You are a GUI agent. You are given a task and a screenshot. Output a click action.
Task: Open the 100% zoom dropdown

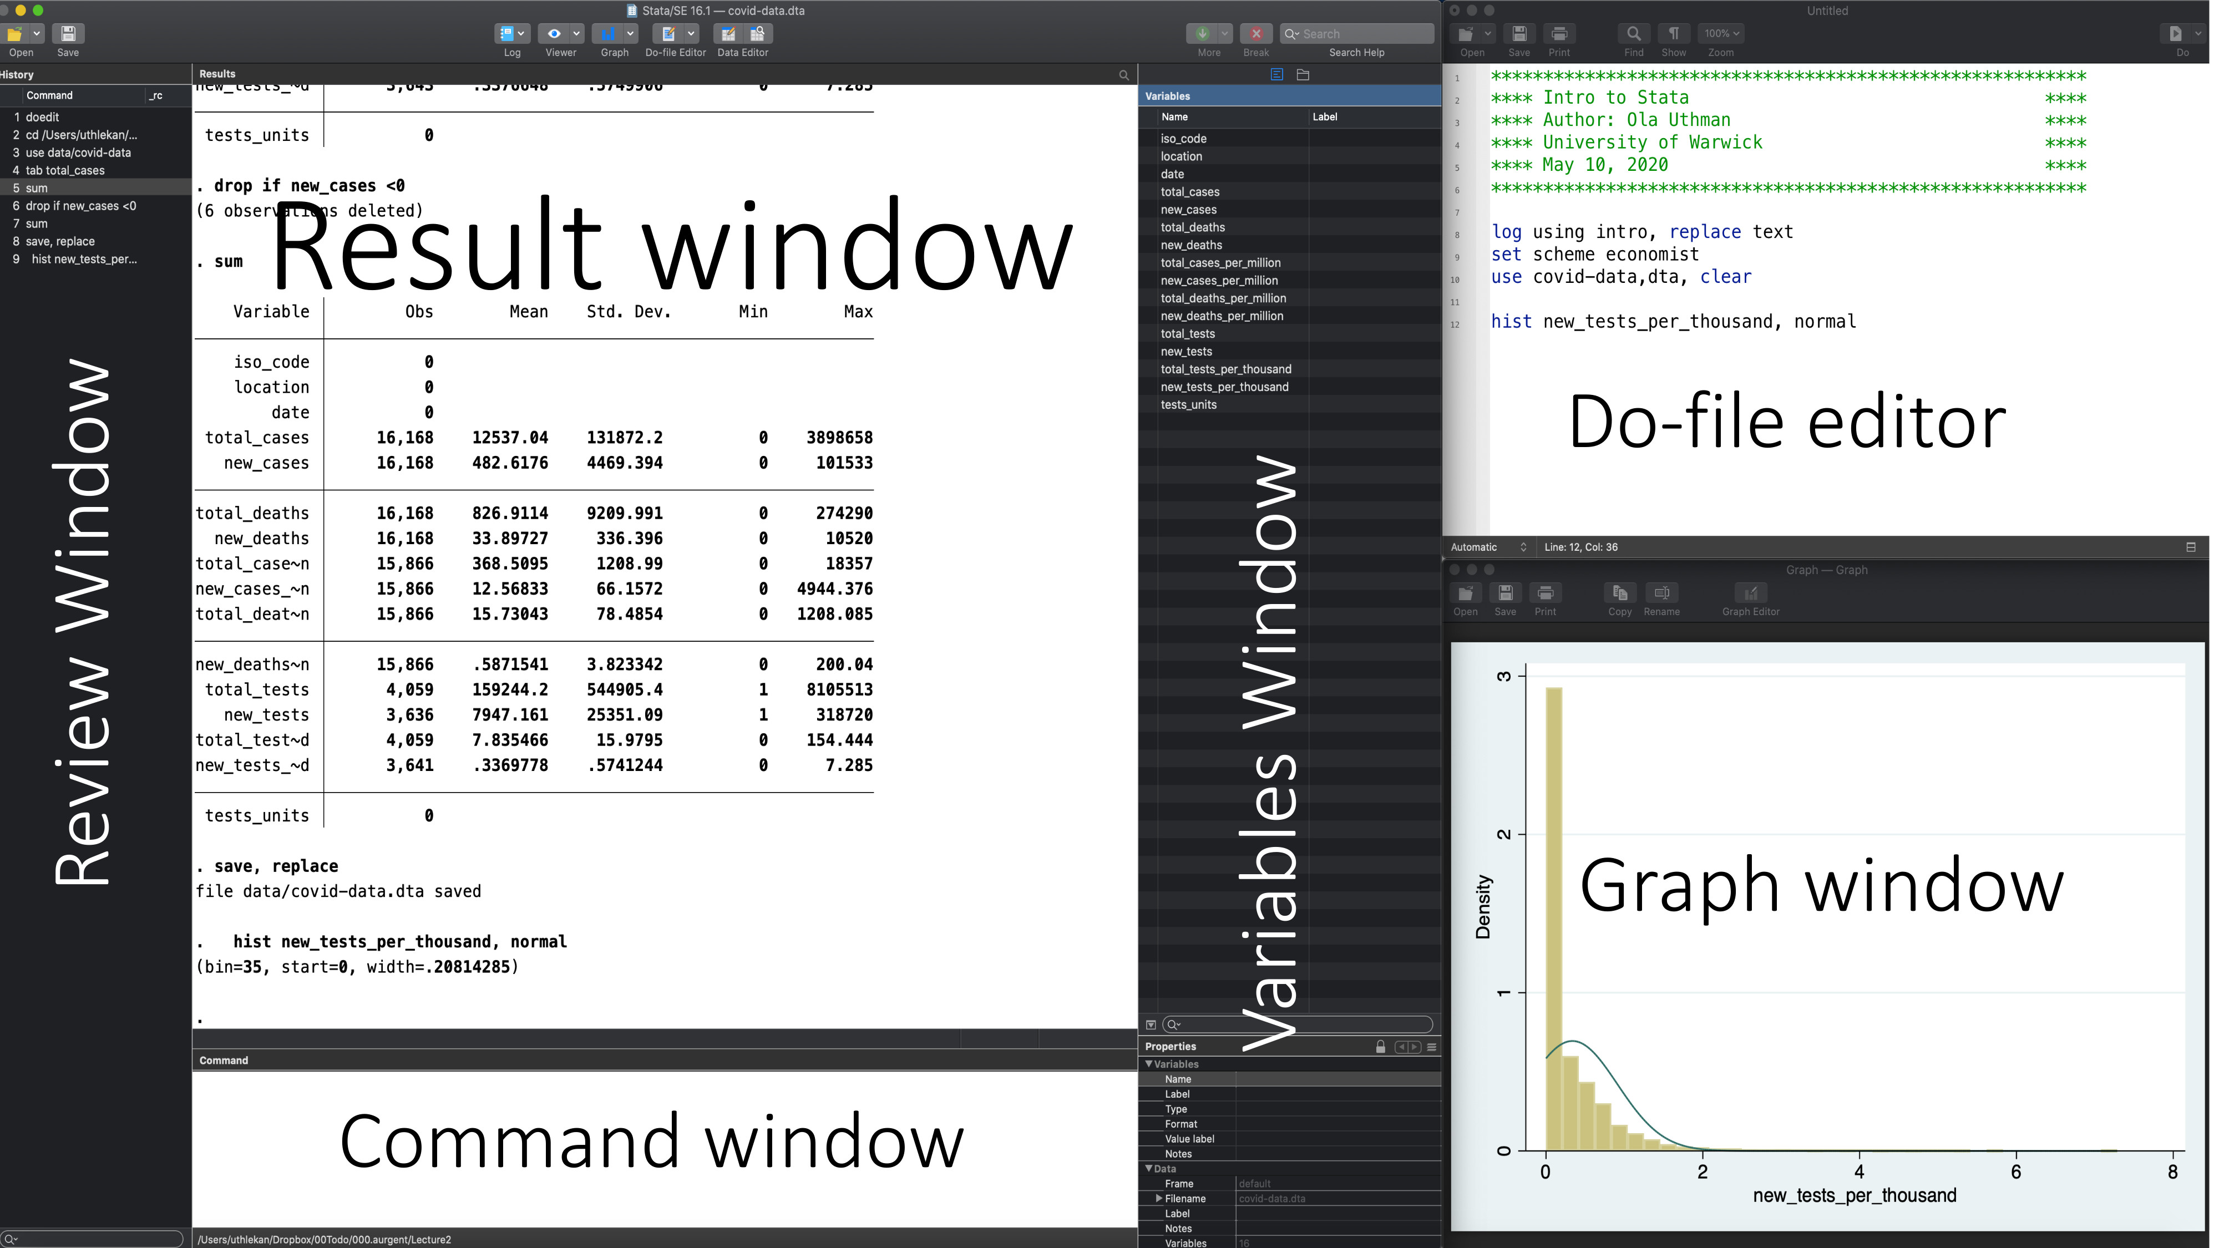coord(1720,34)
